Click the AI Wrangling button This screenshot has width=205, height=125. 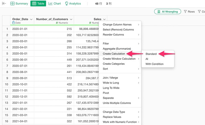168,12
